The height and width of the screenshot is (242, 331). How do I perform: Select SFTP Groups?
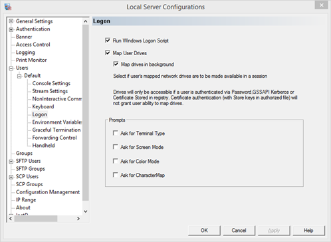pyautogui.click(x=31, y=169)
